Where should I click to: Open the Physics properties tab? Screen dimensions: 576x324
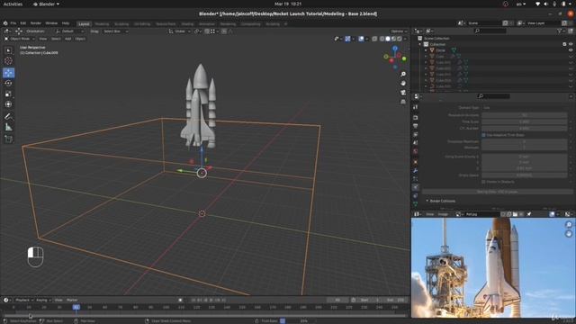[x=416, y=187]
